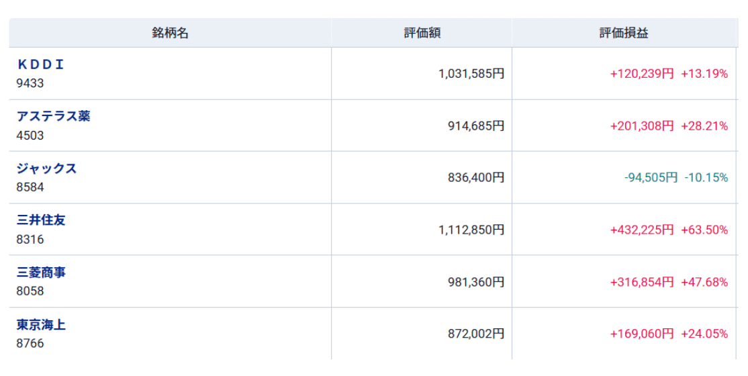Viewport: 748px width, 376px height.
Task: Select the +28.21% gain percentage
Action: pyautogui.click(x=704, y=126)
